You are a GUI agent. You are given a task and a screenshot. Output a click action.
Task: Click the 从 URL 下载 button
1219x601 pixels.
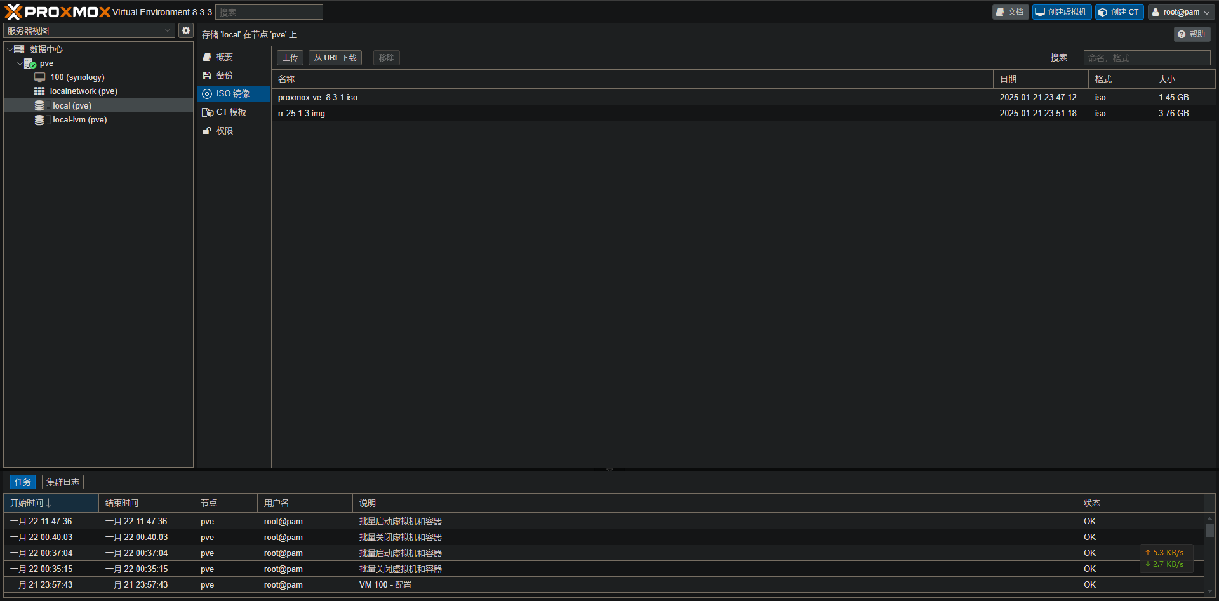[x=335, y=58]
